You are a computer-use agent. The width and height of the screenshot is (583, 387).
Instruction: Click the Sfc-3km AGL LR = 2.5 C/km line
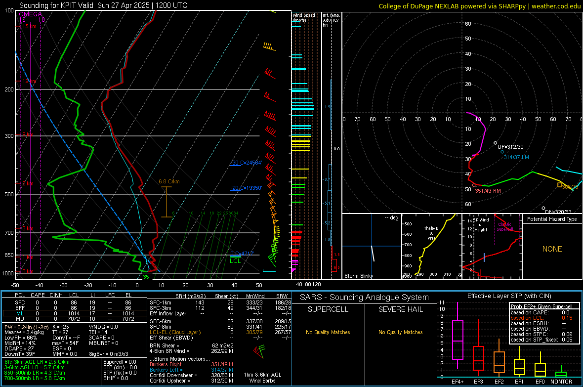click(x=37, y=362)
